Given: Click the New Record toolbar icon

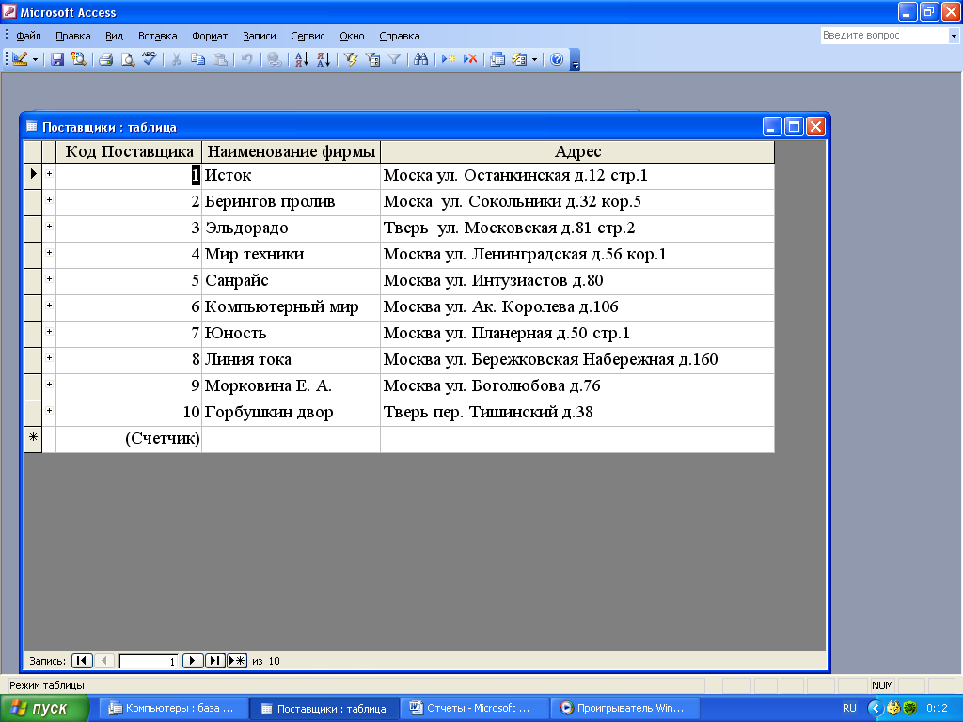Looking at the screenshot, I should [449, 59].
